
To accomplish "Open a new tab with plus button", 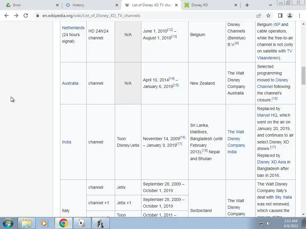I will (x=247, y=5).
